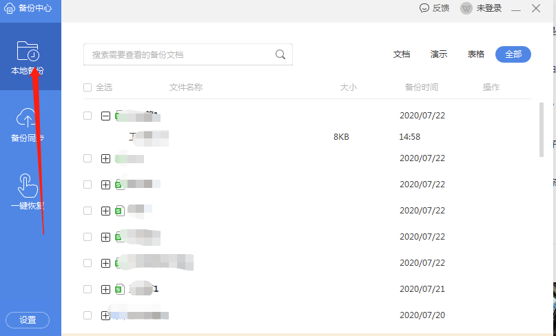Select the 全部 filter tab
Screen dimensions: 556x336
[x=513, y=54]
